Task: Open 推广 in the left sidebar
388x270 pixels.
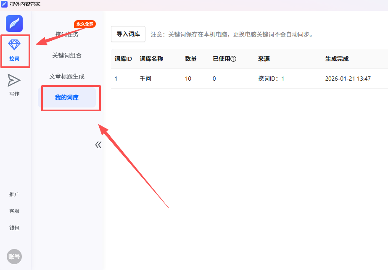Action: point(14,194)
